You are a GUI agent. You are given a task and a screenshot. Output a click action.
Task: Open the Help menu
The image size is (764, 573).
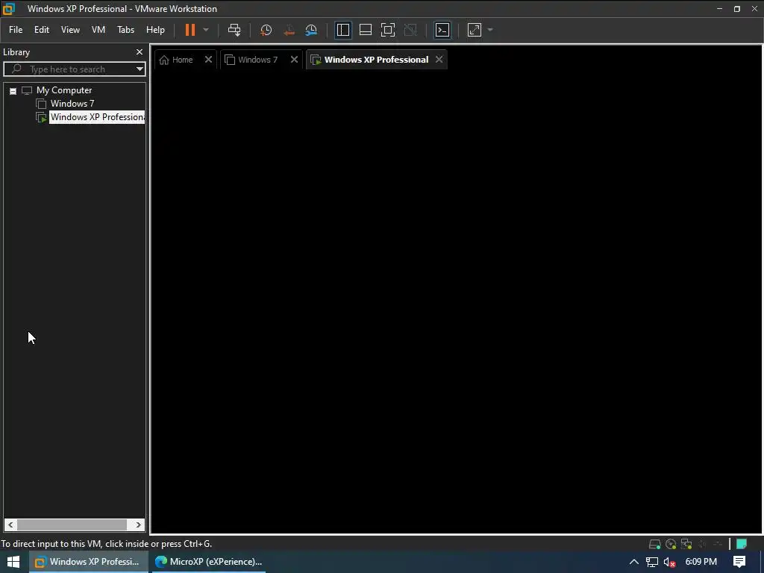(x=155, y=30)
